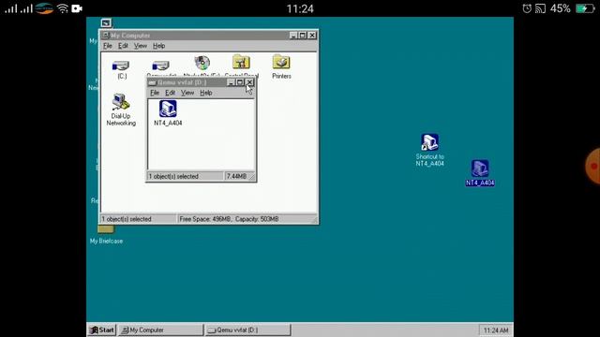Switch to My Computer taskbar button
This screenshot has width=600, height=337.
point(160,330)
